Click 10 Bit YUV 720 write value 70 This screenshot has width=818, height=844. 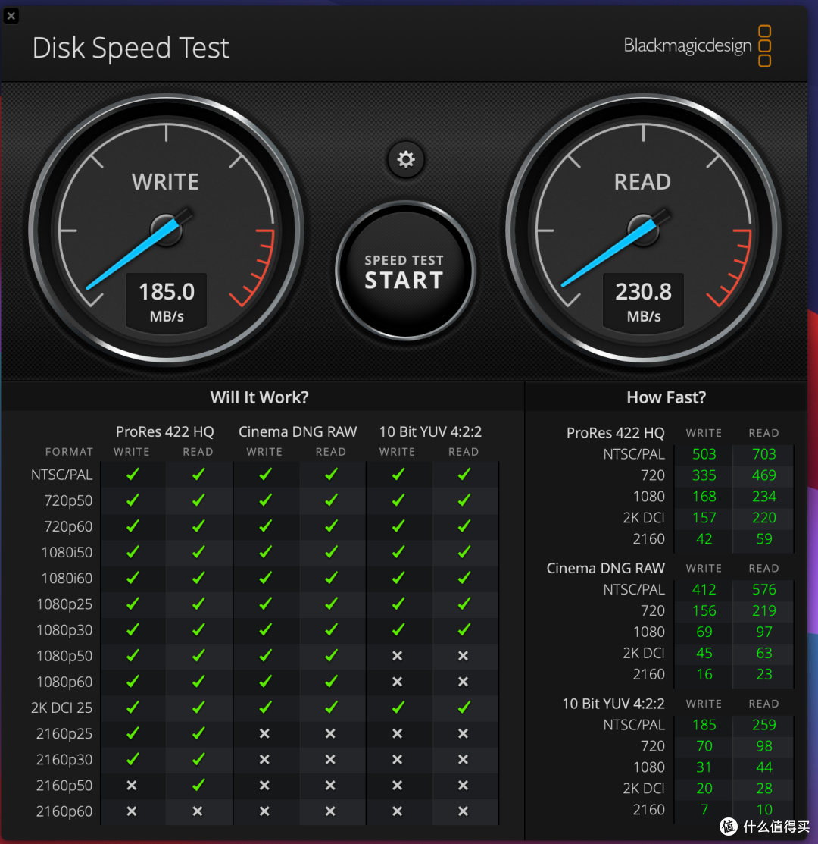[704, 746]
